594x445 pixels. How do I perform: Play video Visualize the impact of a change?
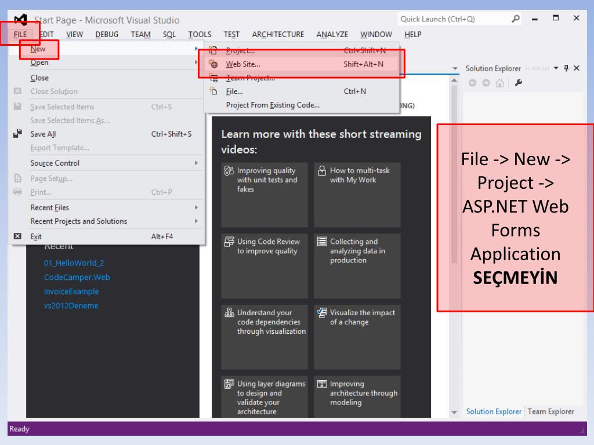[x=357, y=337]
